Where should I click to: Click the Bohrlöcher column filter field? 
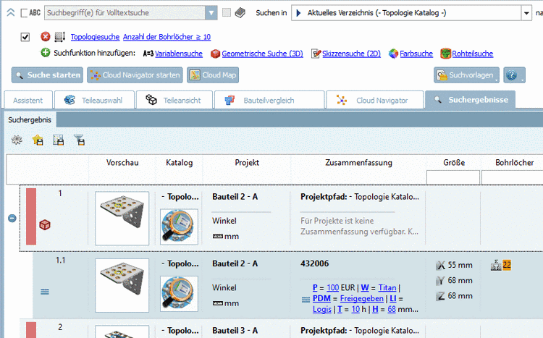[x=512, y=177]
